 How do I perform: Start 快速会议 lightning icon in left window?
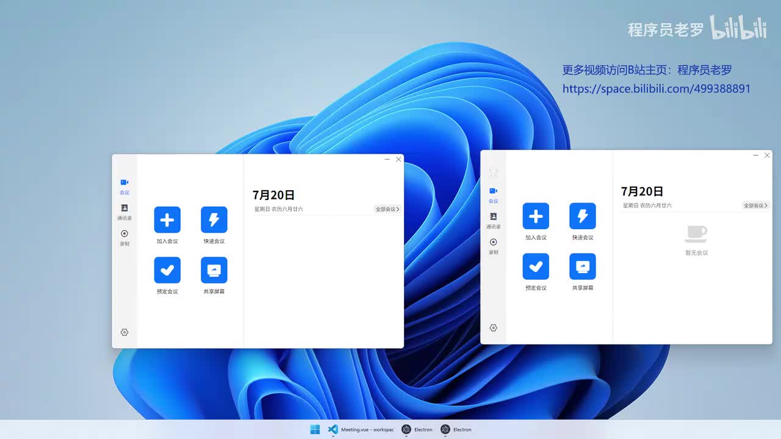click(x=214, y=220)
